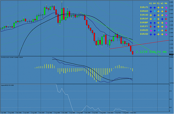Click the EURCHF H4 cyan up-right arrow
Image resolution: width=174 pixels, height=114 pixels.
tap(155, 19)
